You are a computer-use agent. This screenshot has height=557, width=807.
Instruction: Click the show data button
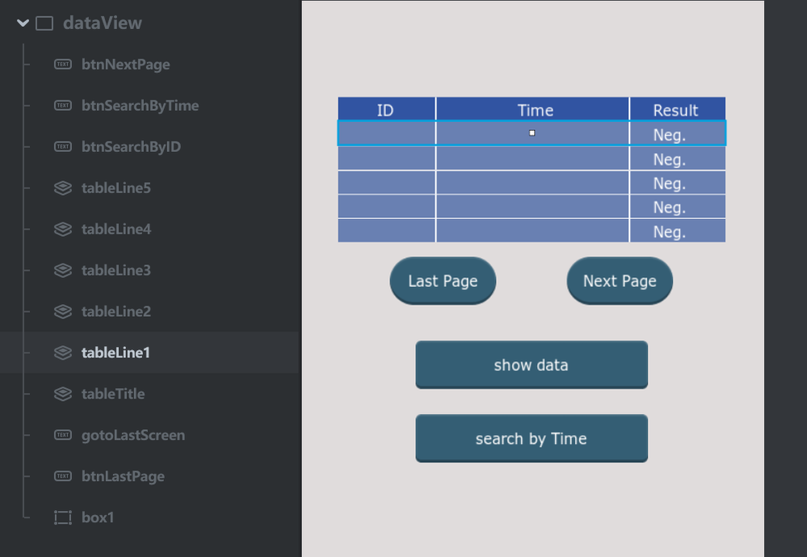532,365
